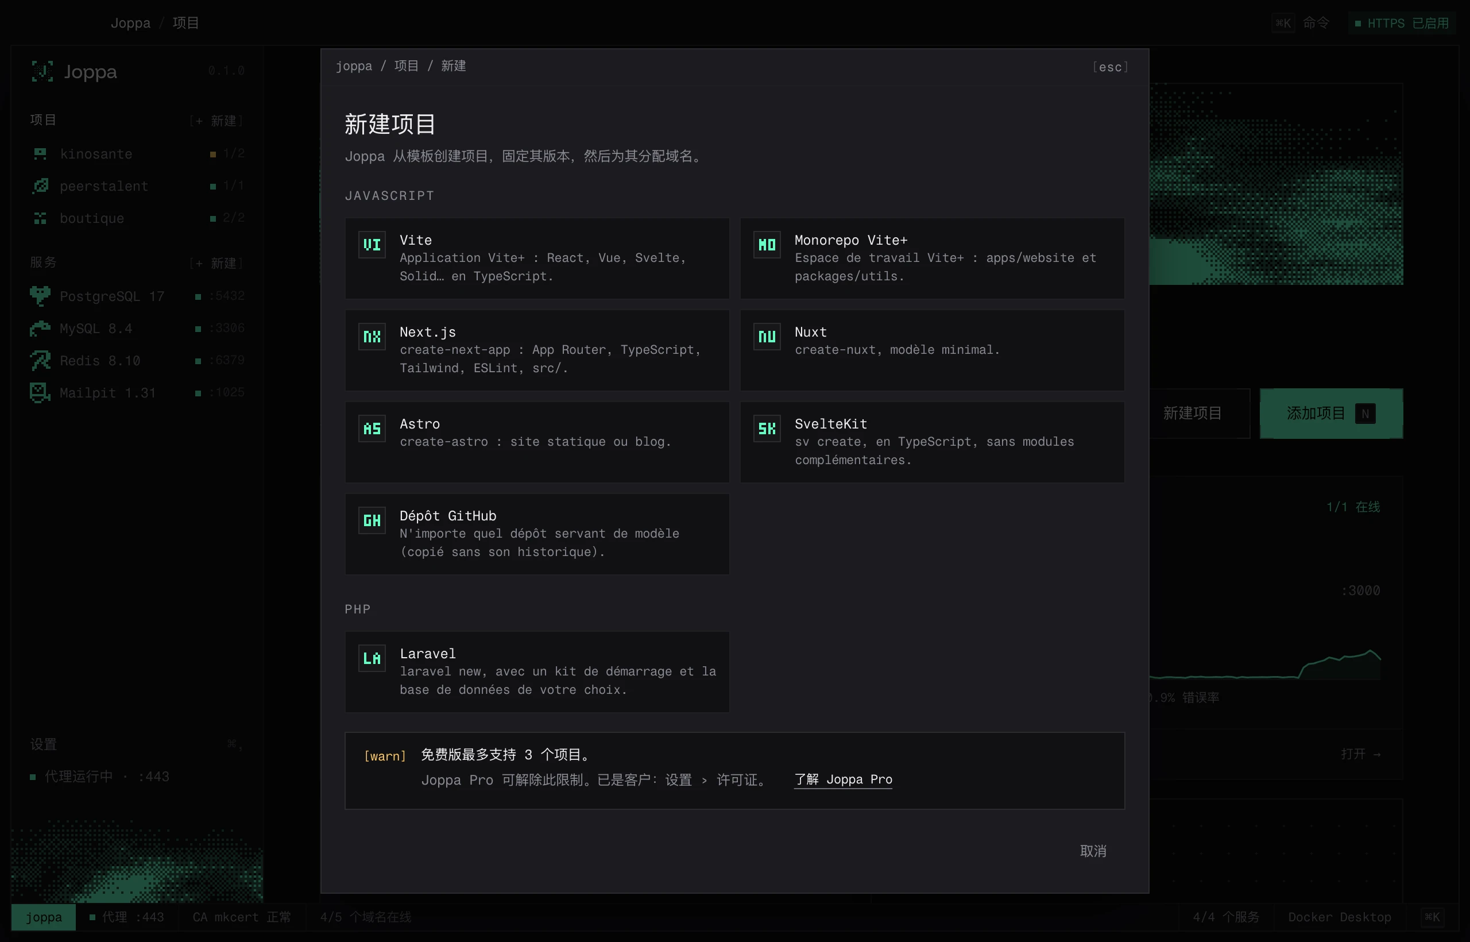The height and width of the screenshot is (942, 1470).
Task: Select Mailpit 1.31 service name
Action: [107, 393]
